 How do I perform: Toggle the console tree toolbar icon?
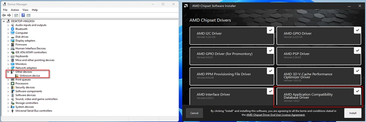pos(16,15)
